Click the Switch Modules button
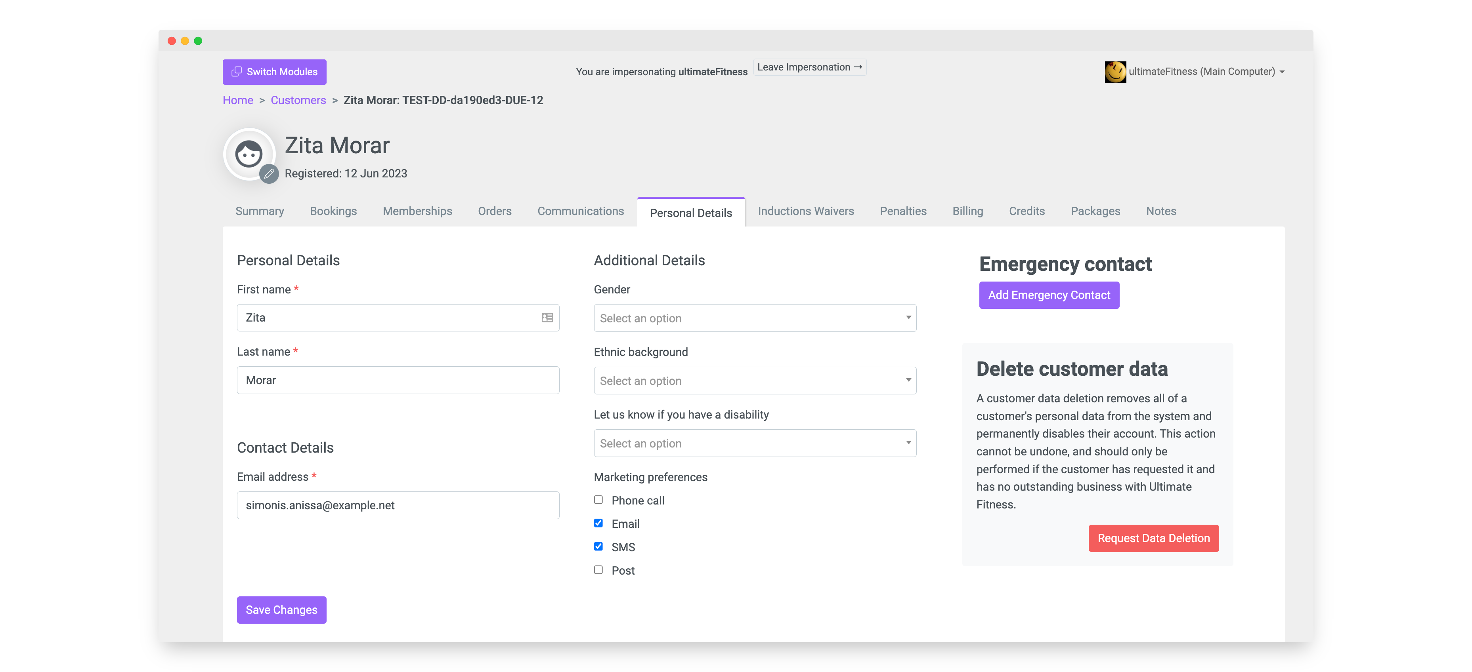The image size is (1472, 672). coord(274,72)
